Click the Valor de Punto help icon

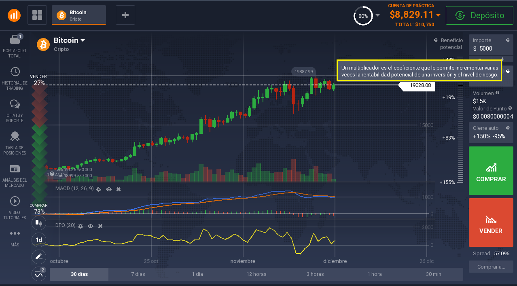pos(510,108)
